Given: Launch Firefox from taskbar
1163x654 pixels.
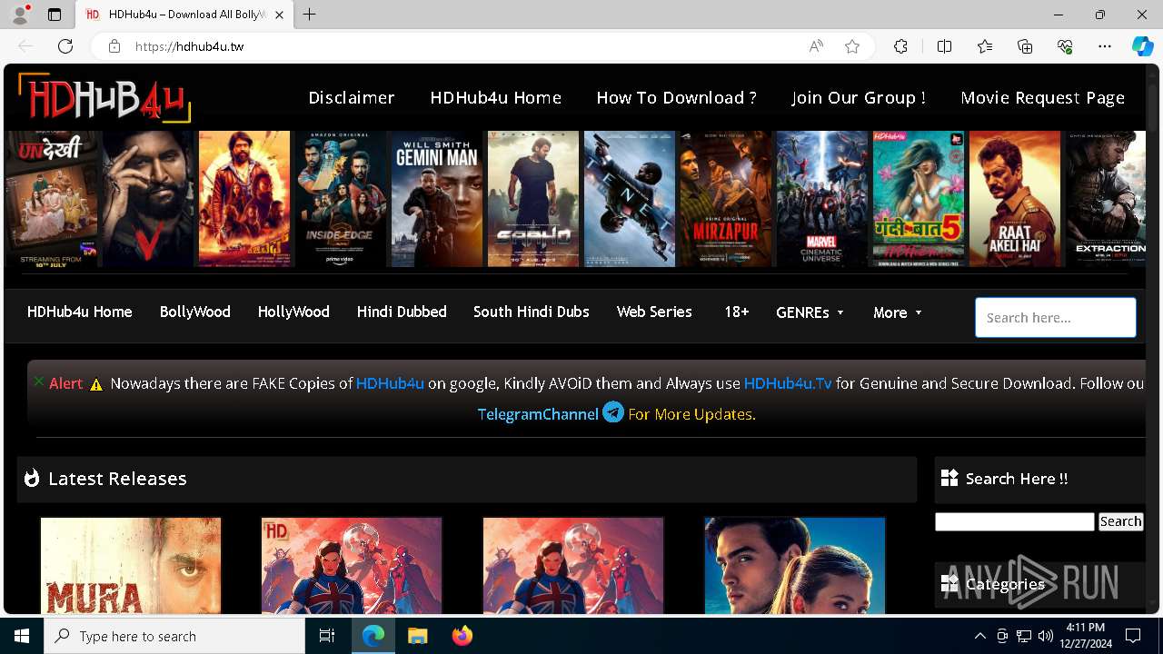Looking at the screenshot, I should click(462, 636).
